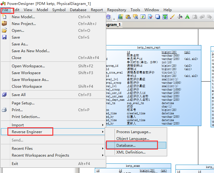Choose Exit in the File menu
This screenshot has width=214, height=173.
(53, 163)
